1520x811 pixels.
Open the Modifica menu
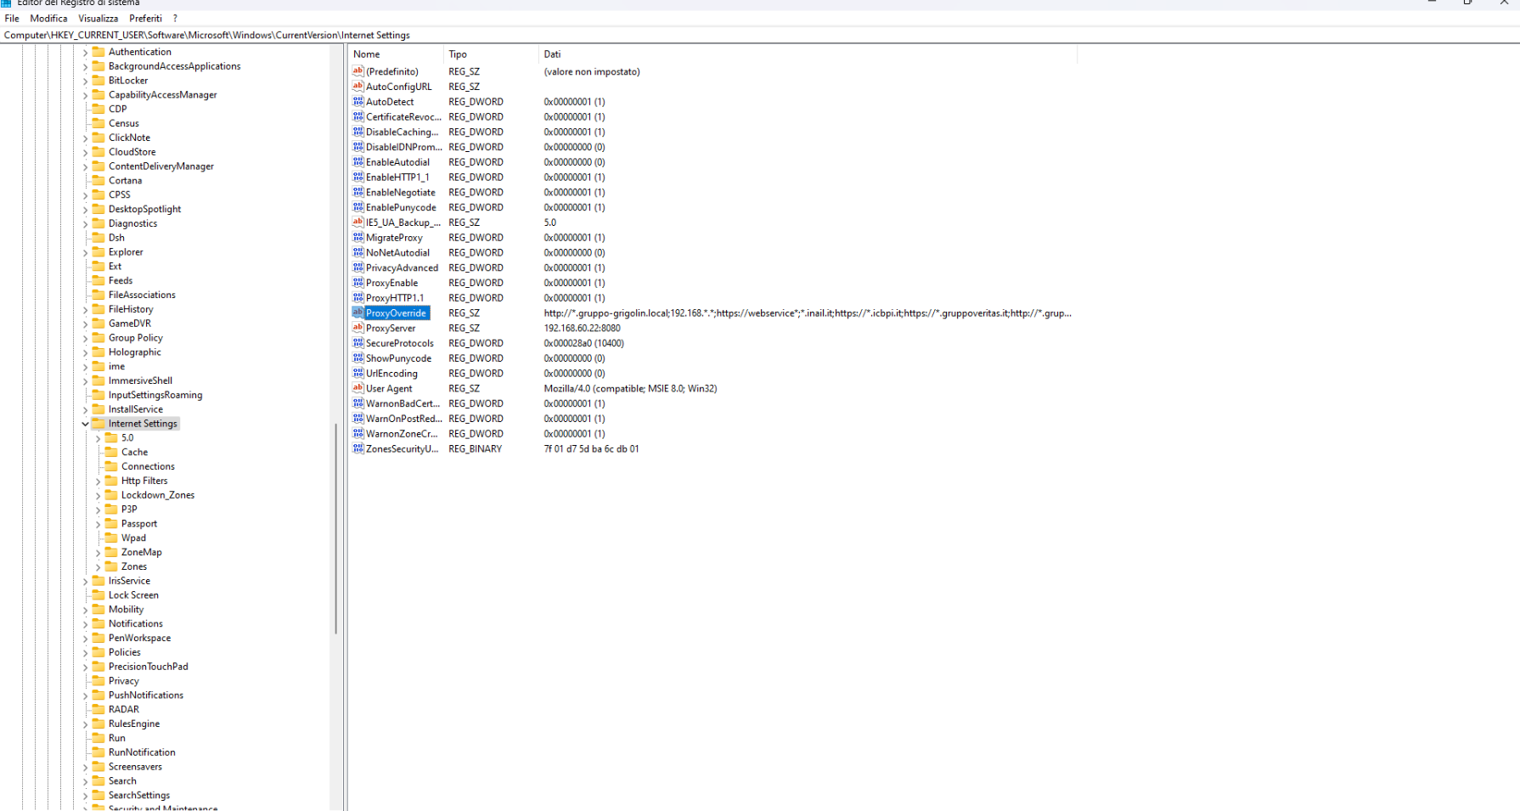48,18
